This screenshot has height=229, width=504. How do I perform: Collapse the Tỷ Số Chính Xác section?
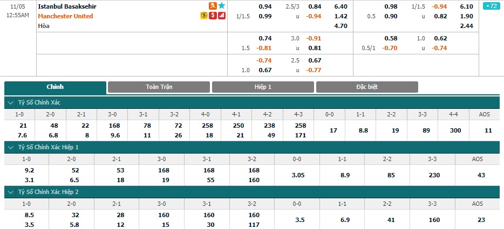pos(11,103)
